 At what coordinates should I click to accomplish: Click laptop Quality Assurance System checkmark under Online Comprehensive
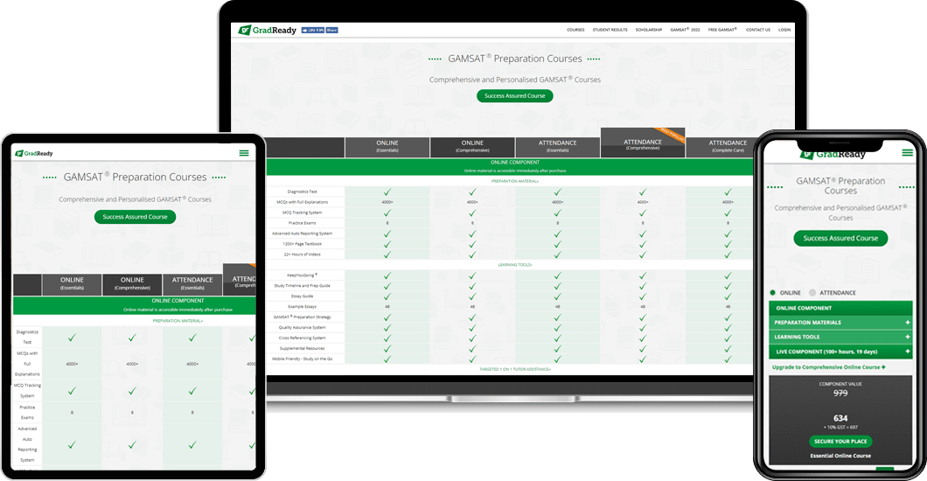point(472,327)
